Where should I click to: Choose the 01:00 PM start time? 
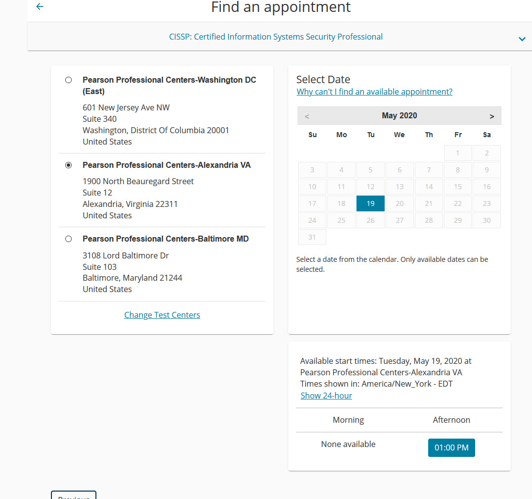pos(451,448)
